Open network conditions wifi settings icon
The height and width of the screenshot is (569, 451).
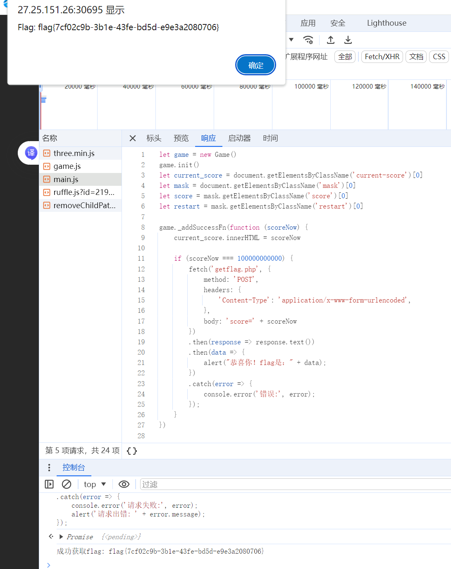(308, 40)
